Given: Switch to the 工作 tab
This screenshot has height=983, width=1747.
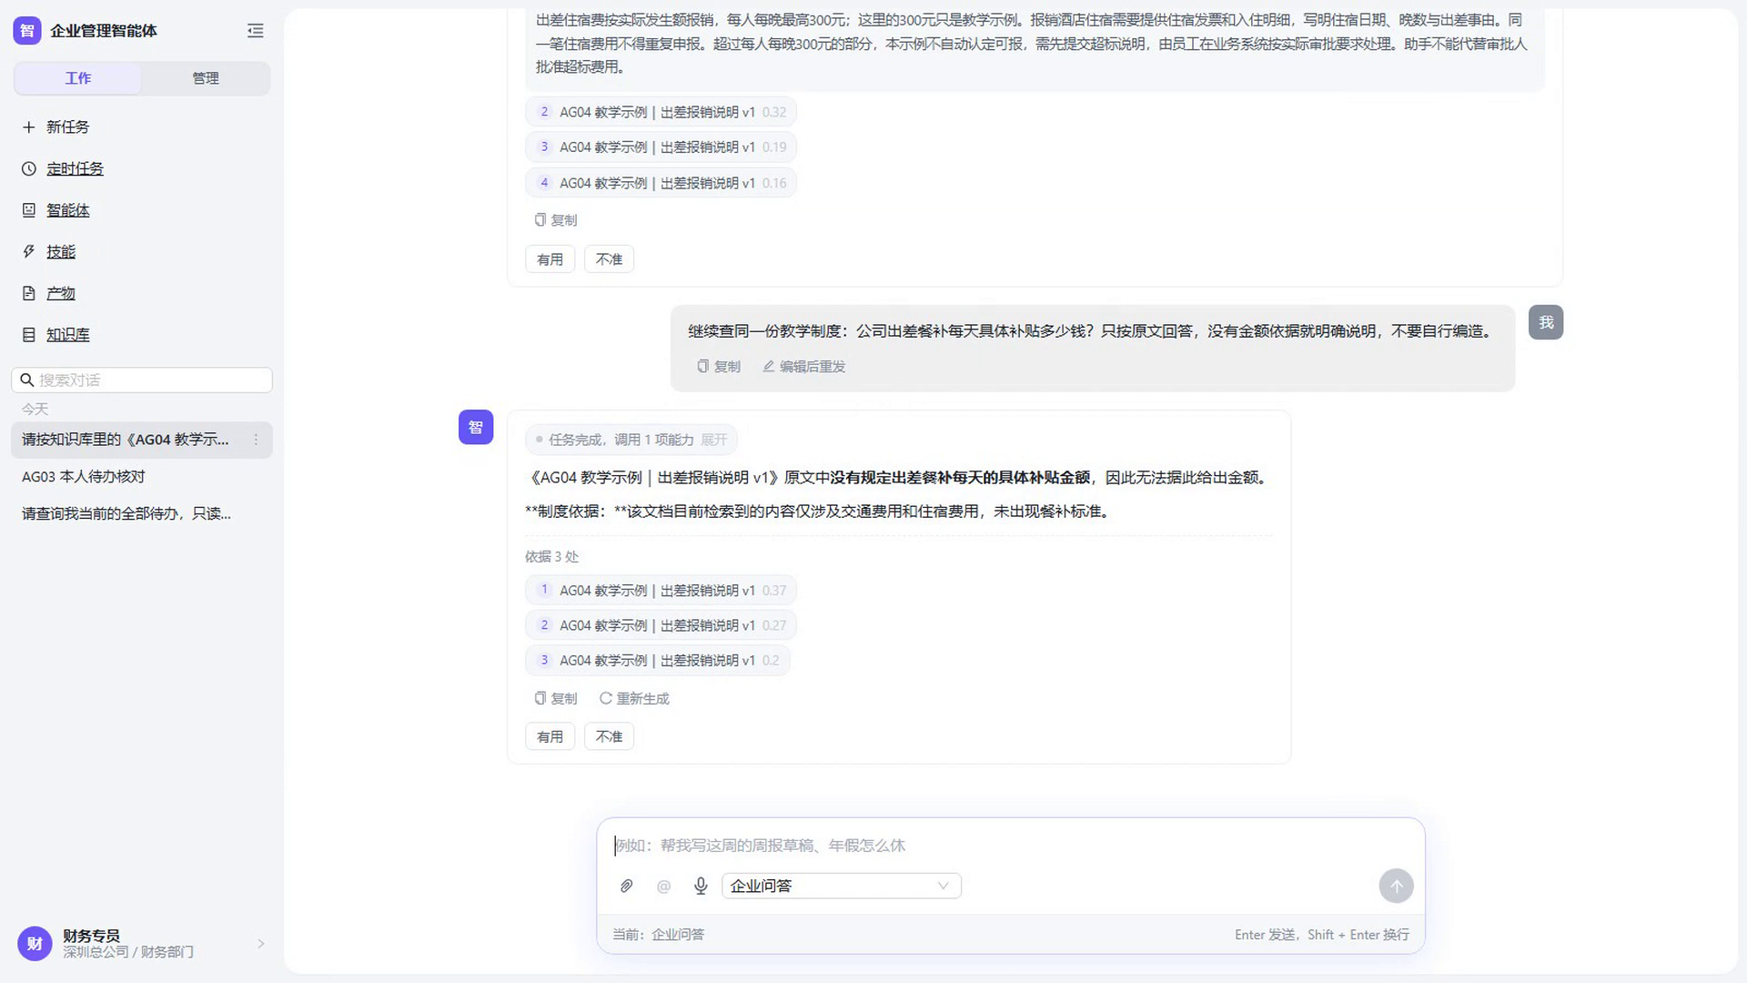Looking at the screenshot, I should pos(78,78).
